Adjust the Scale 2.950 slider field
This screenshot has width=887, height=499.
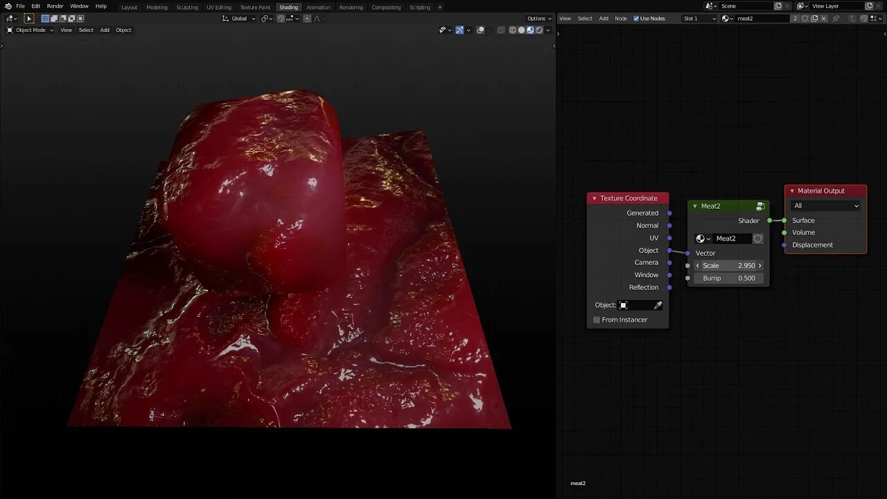728,265
